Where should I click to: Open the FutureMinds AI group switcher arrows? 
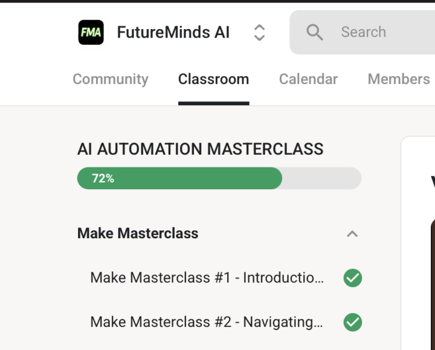pos(259,32)
